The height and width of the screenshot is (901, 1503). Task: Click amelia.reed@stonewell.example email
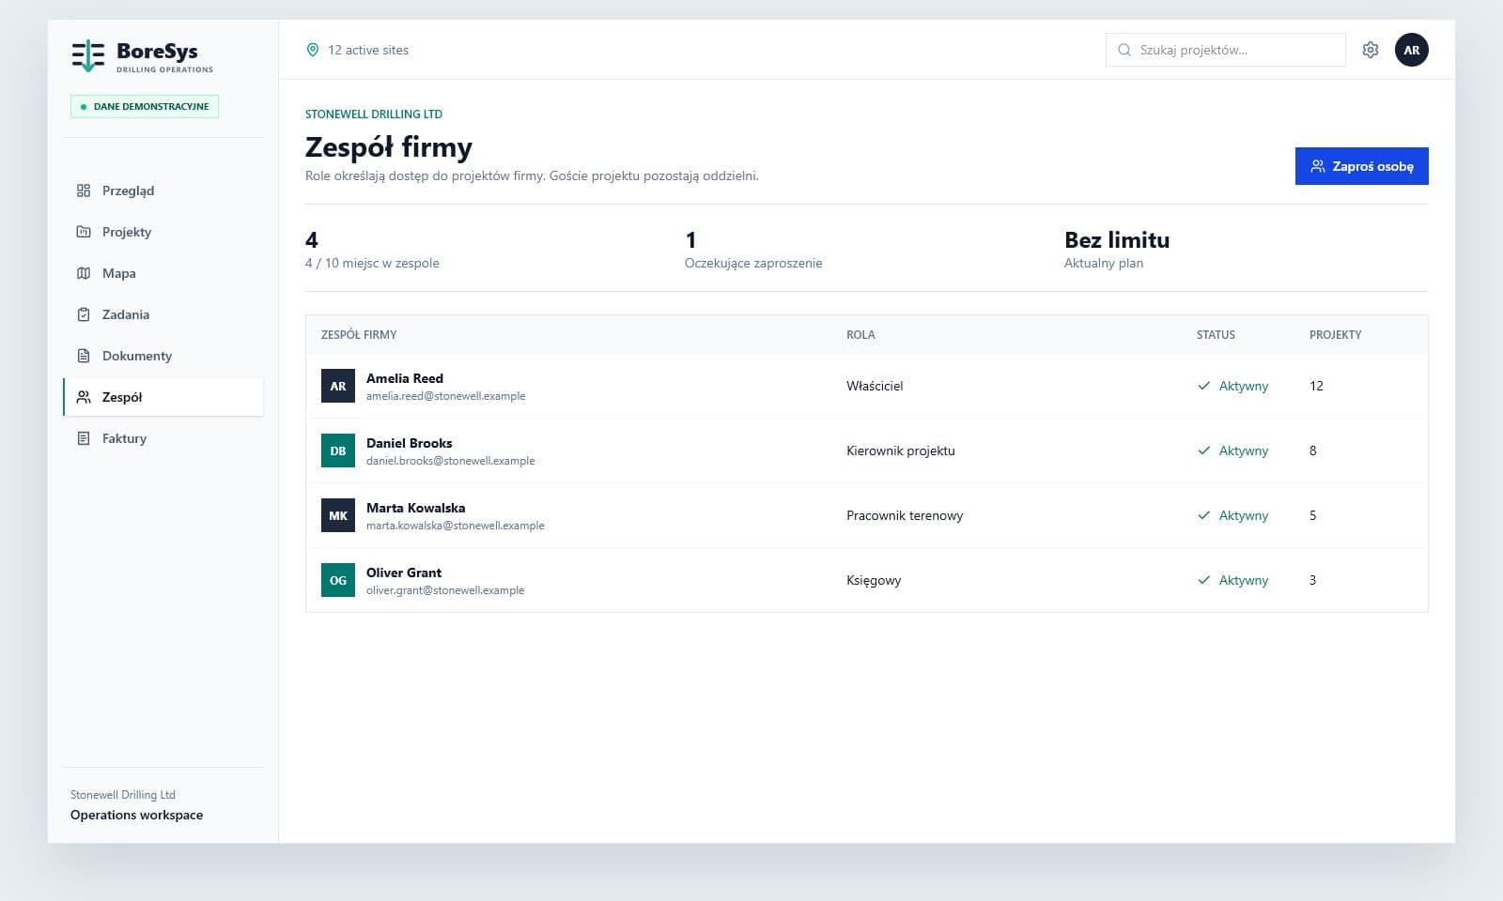click(x=446, y=396)
